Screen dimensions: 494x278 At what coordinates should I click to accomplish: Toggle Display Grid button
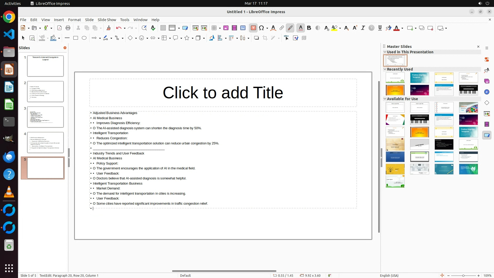(163, 28)
